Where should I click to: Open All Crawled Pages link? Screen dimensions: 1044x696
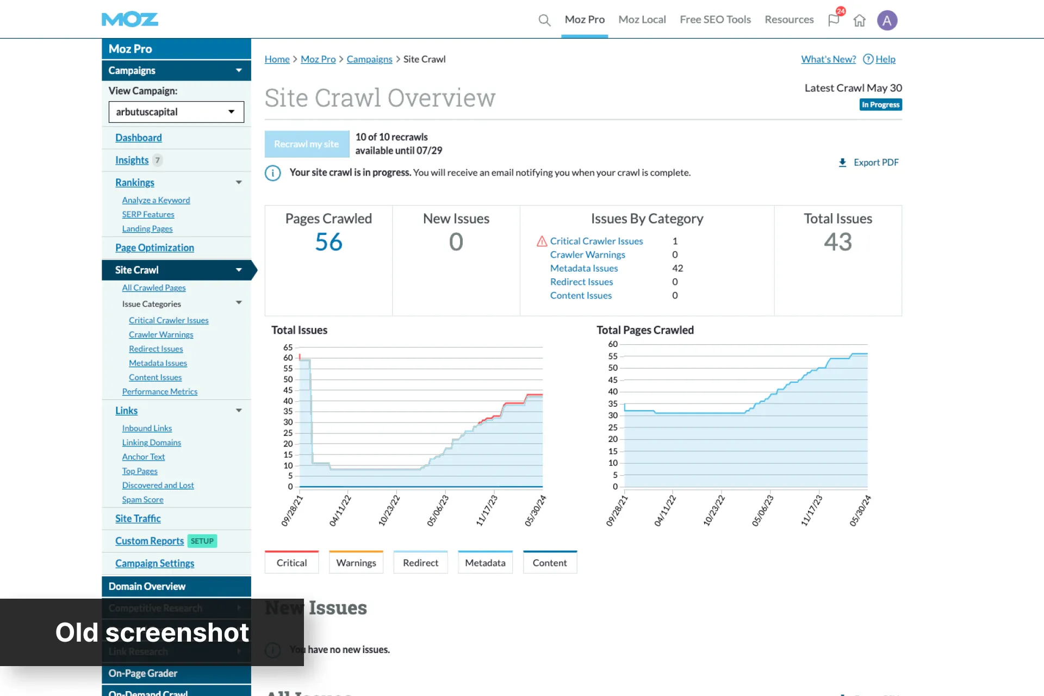(x=154, y=288)
